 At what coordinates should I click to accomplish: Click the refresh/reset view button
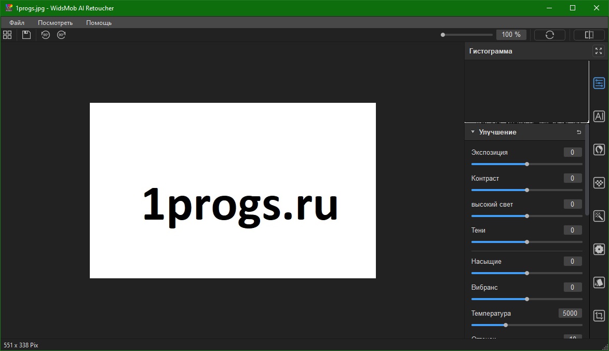[x=550, y=35]
